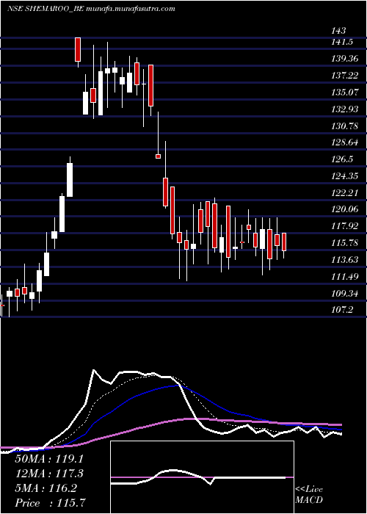
Task: Click the 117.92 price axis label
Action: 344,226
